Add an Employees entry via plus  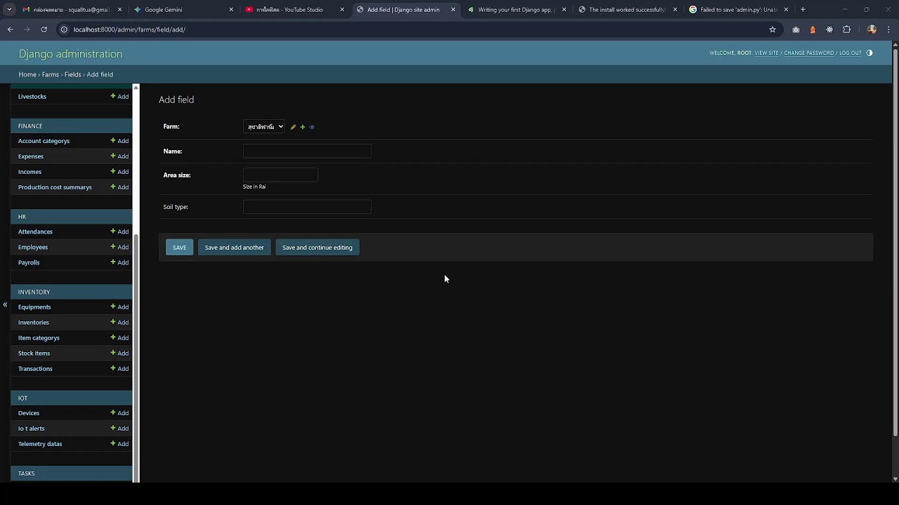pyautogui.click(x=119, y=247)
